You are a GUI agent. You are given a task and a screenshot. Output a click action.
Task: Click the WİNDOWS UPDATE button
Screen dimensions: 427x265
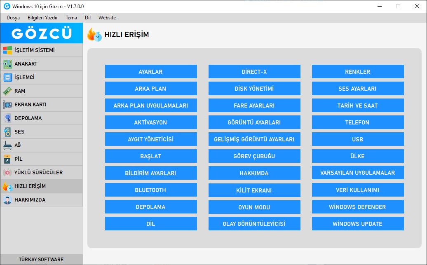click(358, 224)
